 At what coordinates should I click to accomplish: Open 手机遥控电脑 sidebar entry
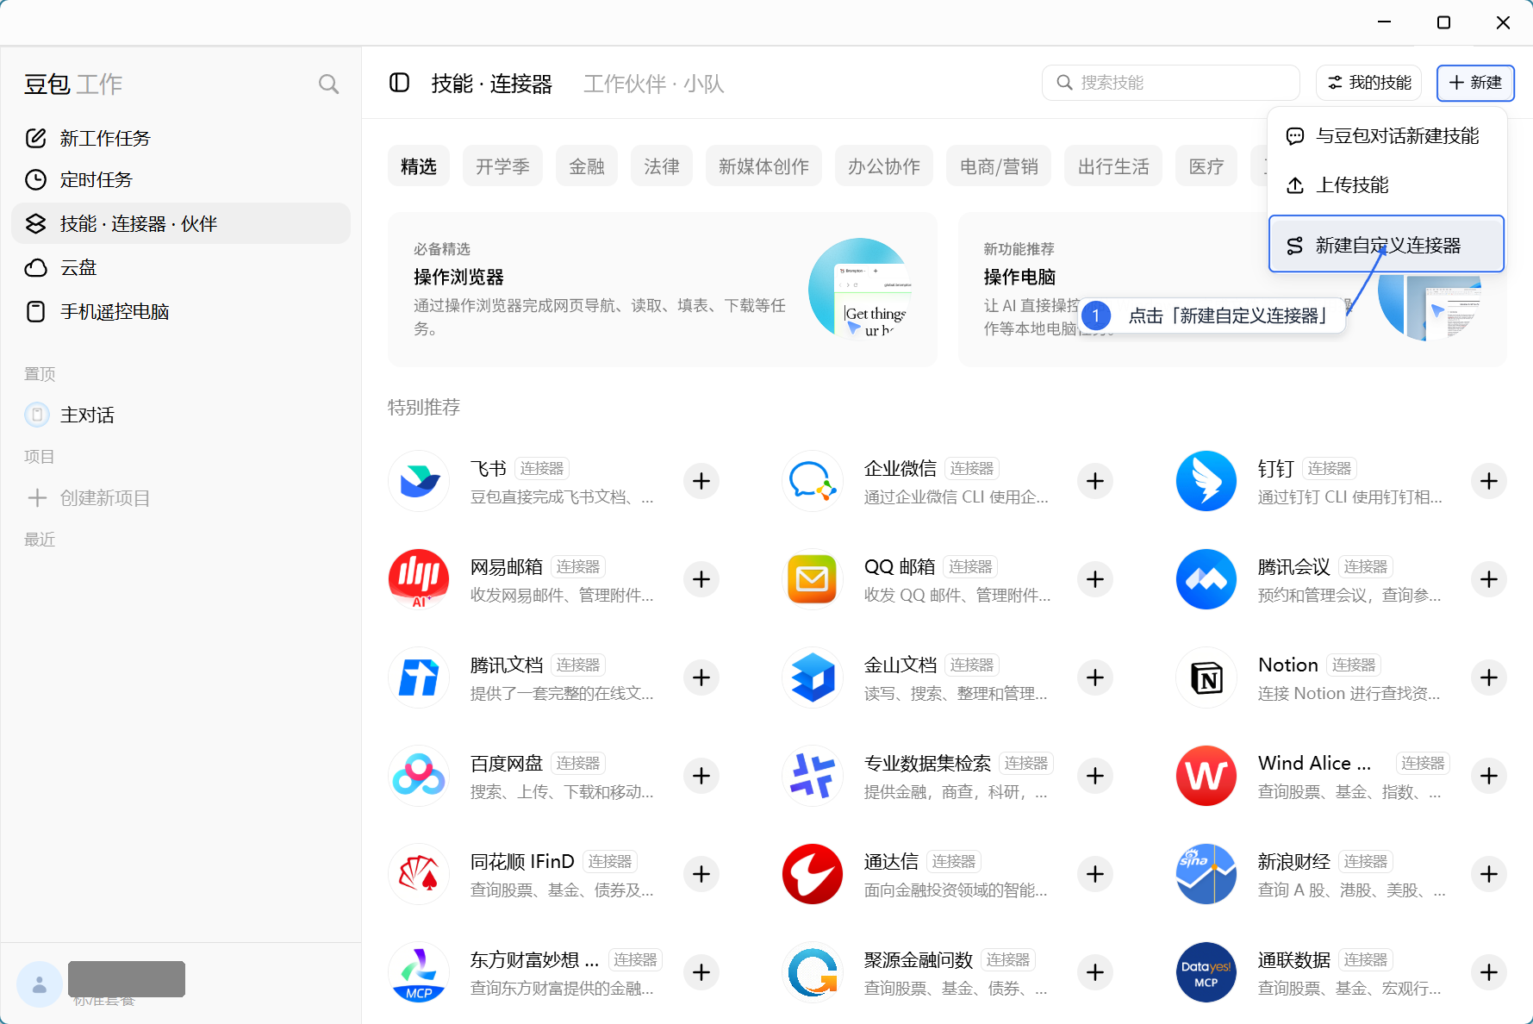(x=181, y=311)
